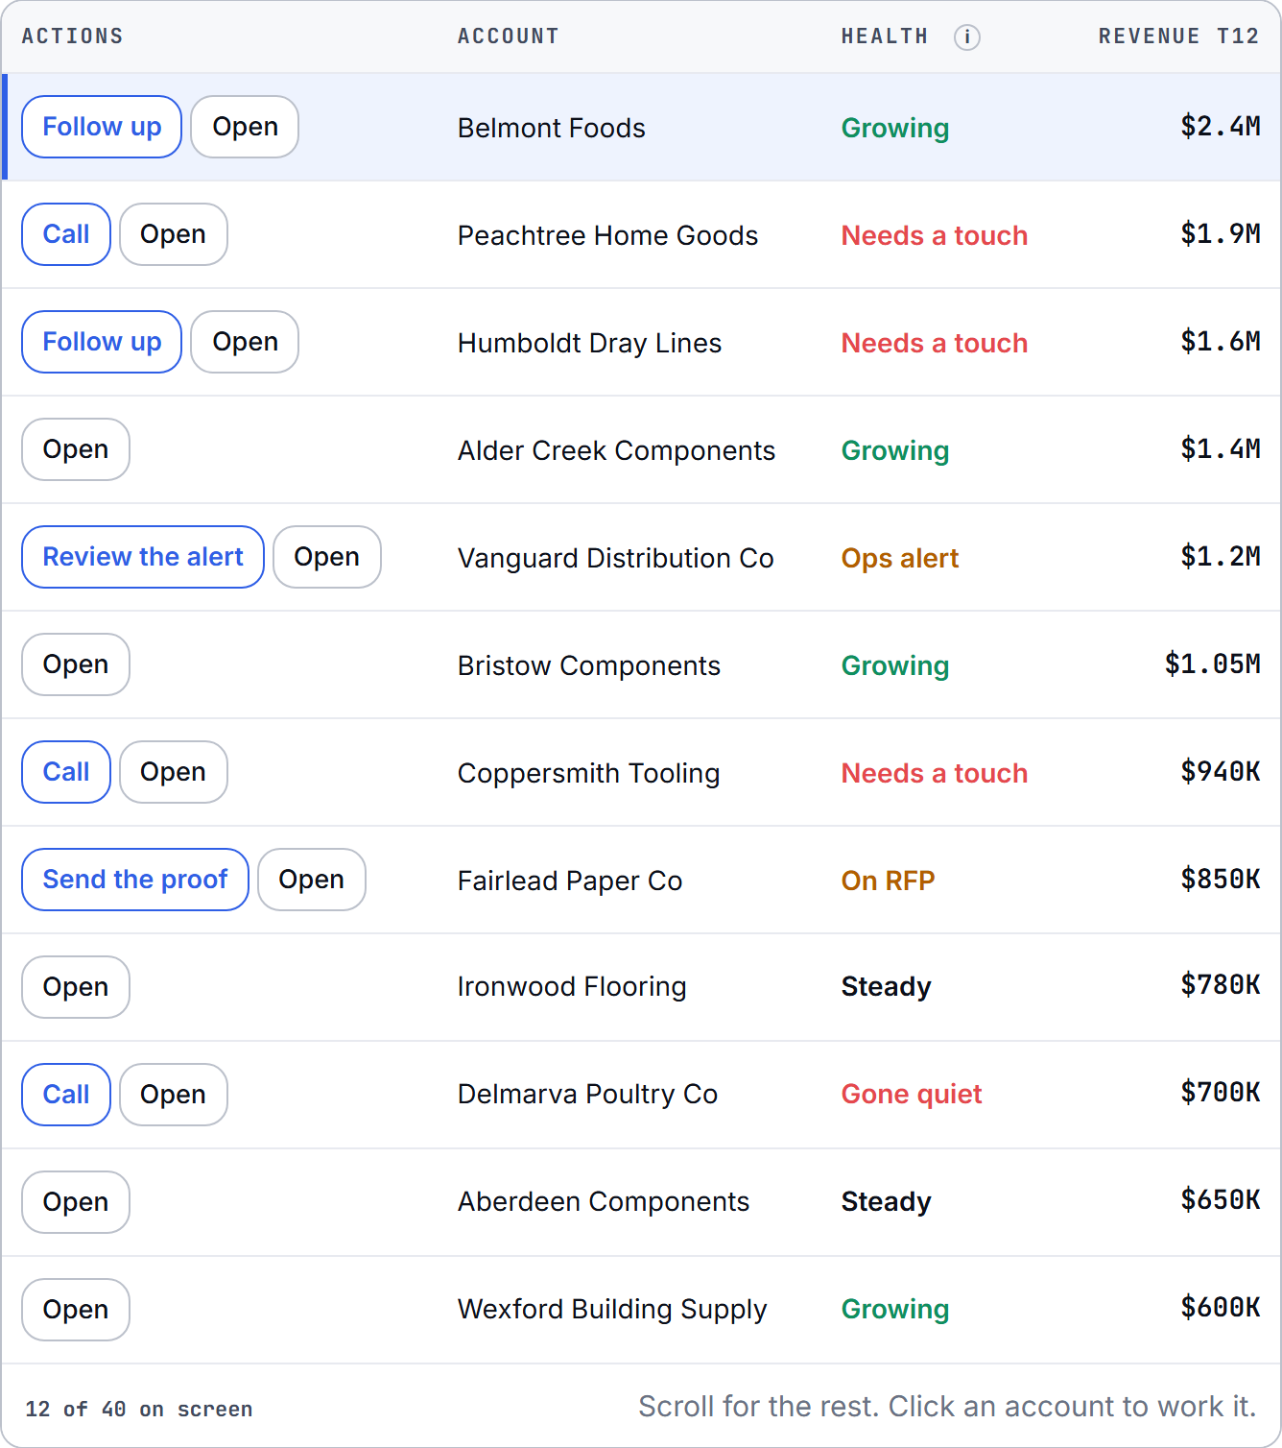This screenshot has width=1282, height=1448.
Task: Click Follow up for Humboldt Dray Lines
Action: click(102, 342)
